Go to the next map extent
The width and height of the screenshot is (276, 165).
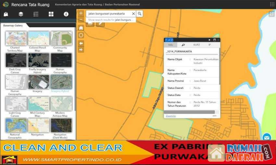(81, 50)
